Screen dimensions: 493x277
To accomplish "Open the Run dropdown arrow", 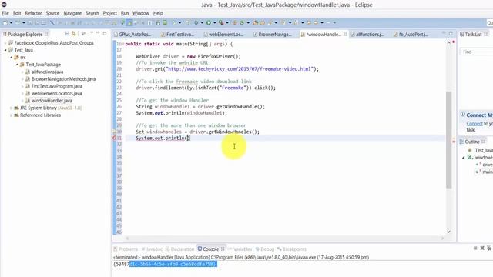I will [x=214, y=22].
